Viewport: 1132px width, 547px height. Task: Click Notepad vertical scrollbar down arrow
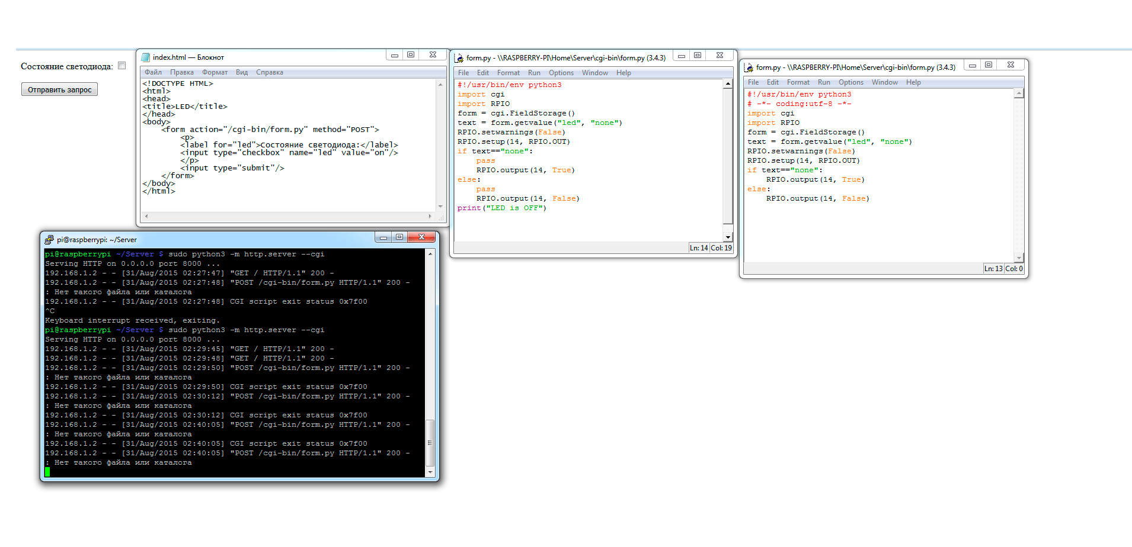pos(440,207)
